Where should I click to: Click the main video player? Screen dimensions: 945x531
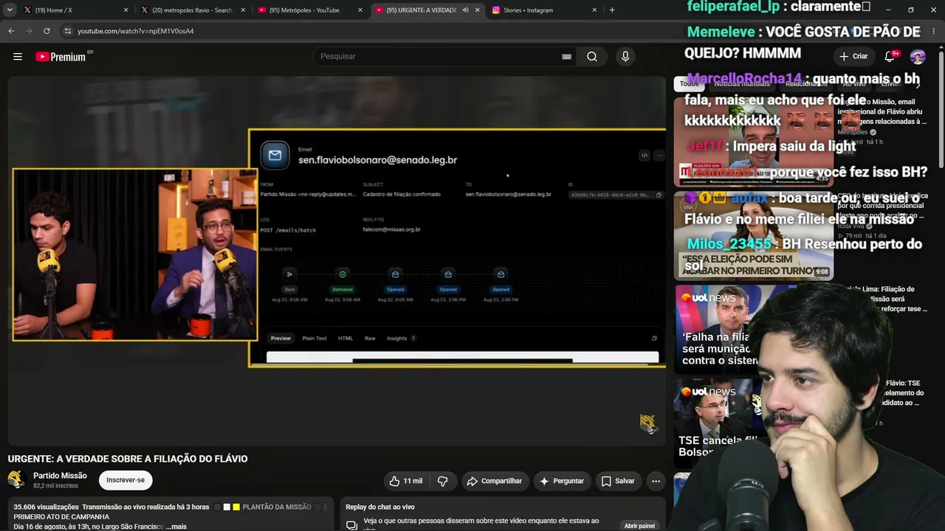(x=337, y=260)
